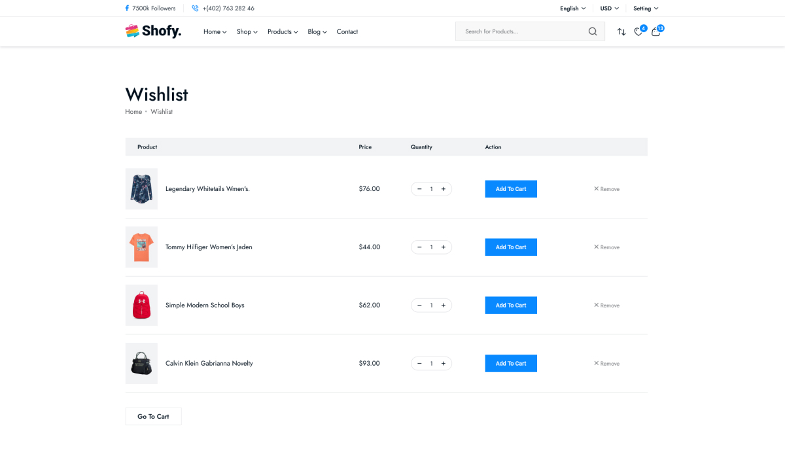Remove Legendary Whitetails from wishlist
Screen dimensions: 785x471
(606, 189)
